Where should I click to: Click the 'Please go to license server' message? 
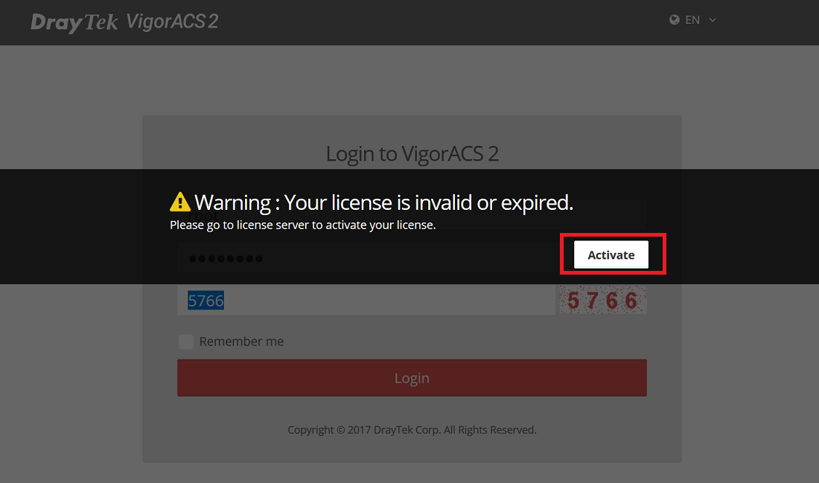(x=302, y=225)
